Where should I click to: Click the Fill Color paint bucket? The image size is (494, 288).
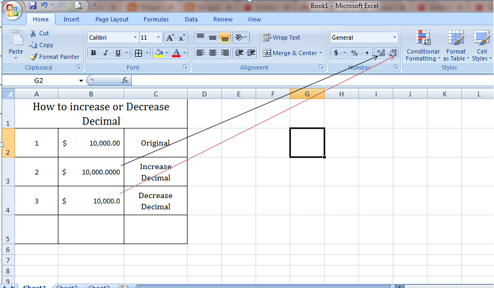click(x=159, y=53)
